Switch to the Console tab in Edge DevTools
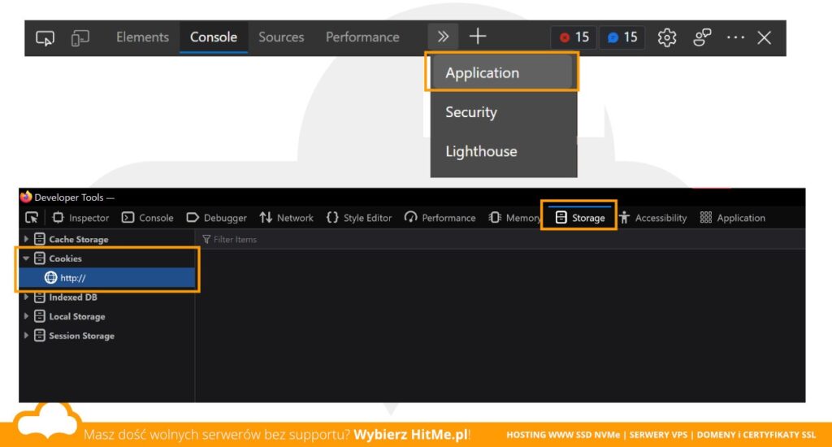Viewport: 832px width, 447px height. pos(214,37)
